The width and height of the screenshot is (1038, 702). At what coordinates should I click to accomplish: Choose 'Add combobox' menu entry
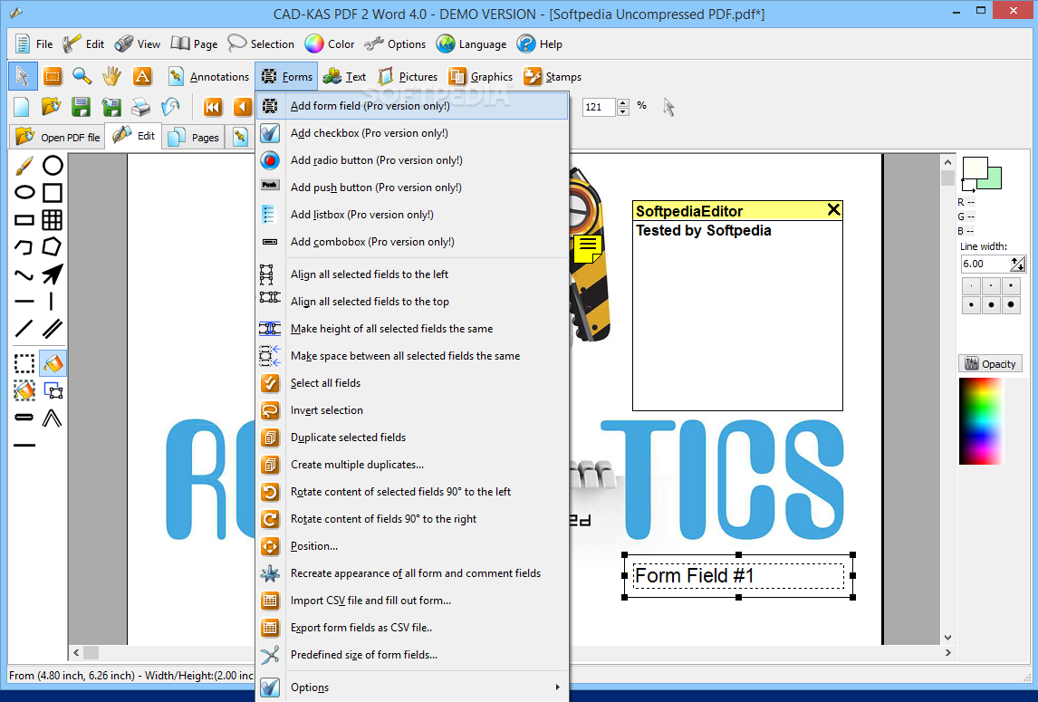coord(412,242)
